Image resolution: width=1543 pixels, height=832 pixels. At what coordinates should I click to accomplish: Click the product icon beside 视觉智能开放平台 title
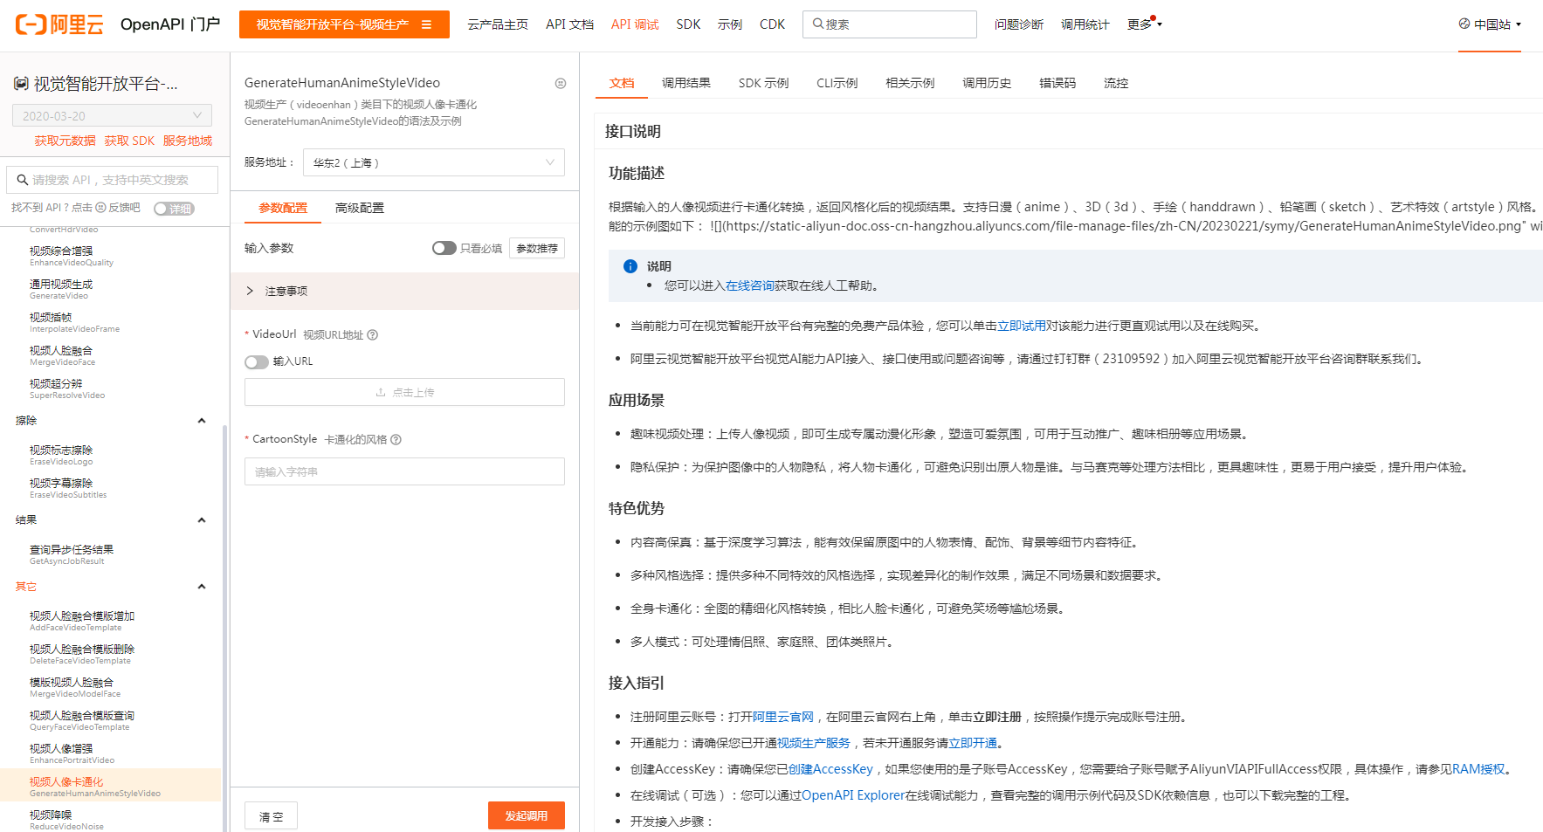pos(21,84)
